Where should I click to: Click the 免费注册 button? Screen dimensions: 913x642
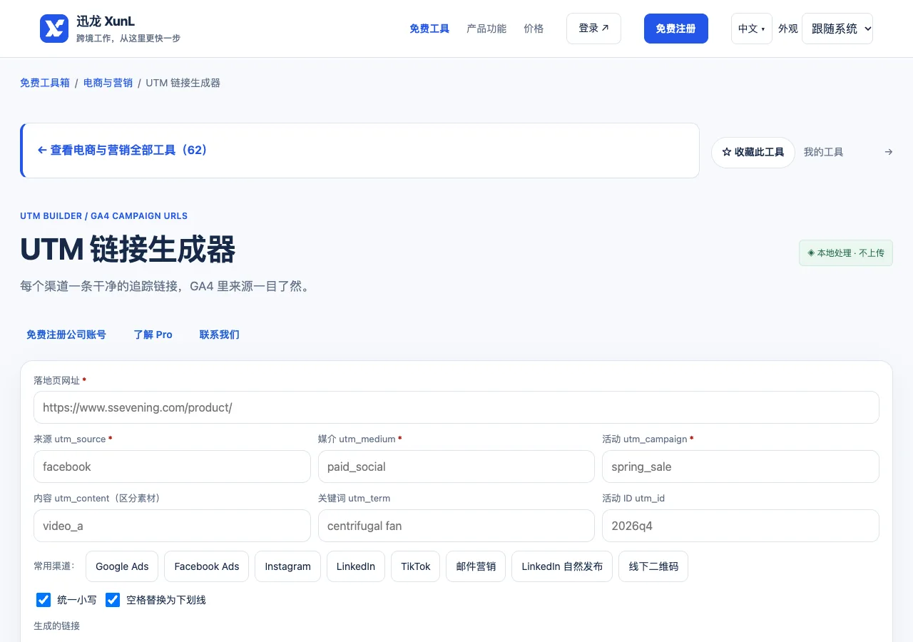pyautogui.click(x=675, y=29)
